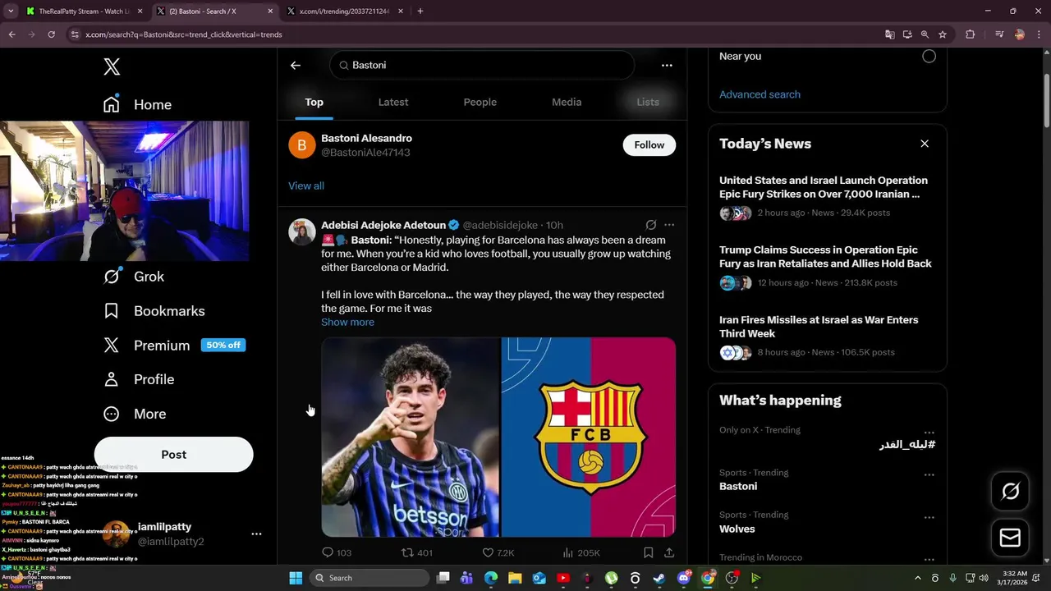
Task: Select the Near you radio option
Action: pyautogui.click(x=929, y=57)
